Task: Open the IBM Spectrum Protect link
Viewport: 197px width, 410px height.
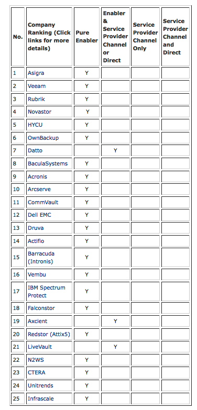Action: (x=47, y=291)
